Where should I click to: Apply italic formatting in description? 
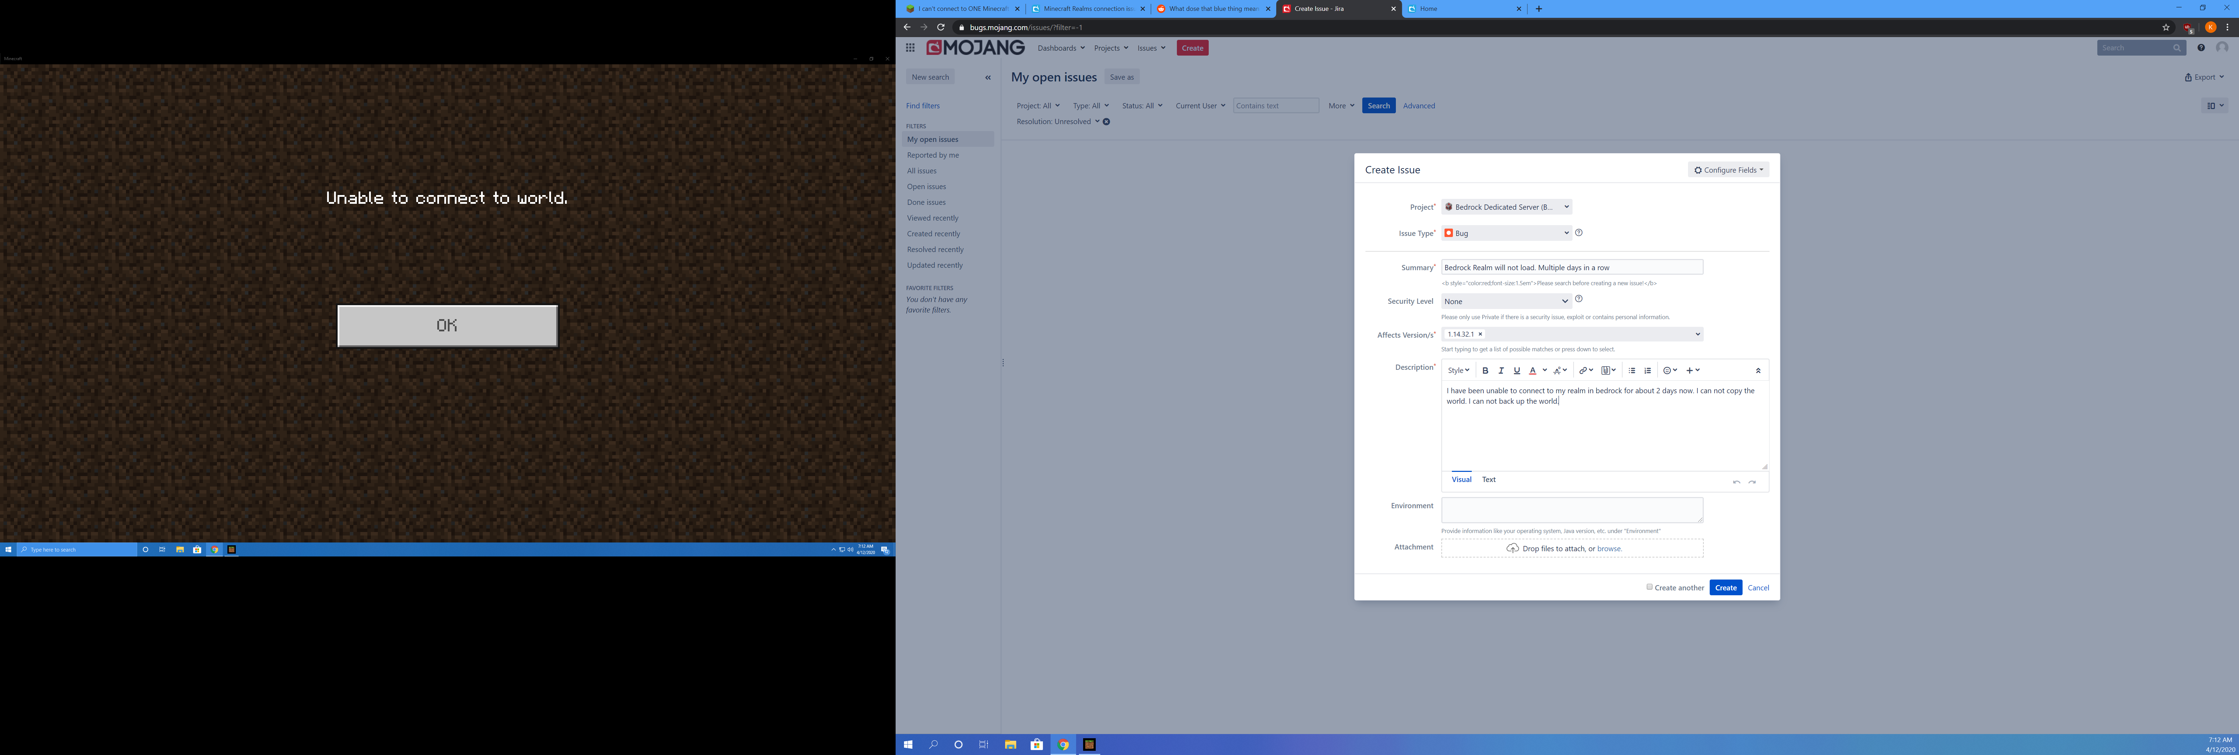coord(1501,371)
